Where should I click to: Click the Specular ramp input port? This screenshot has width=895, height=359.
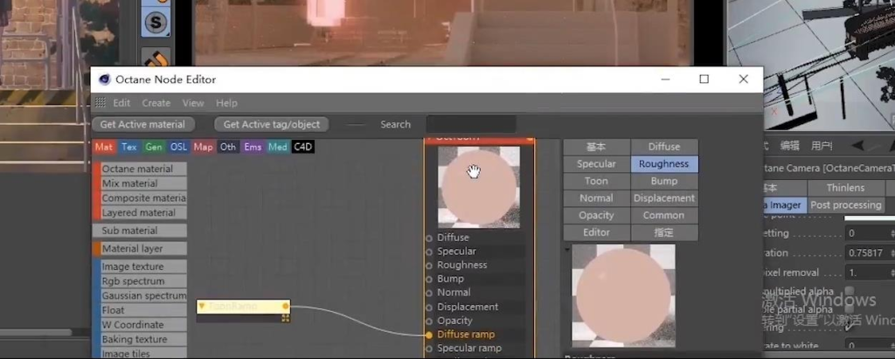pyautogui.click(x=428, y=349)
